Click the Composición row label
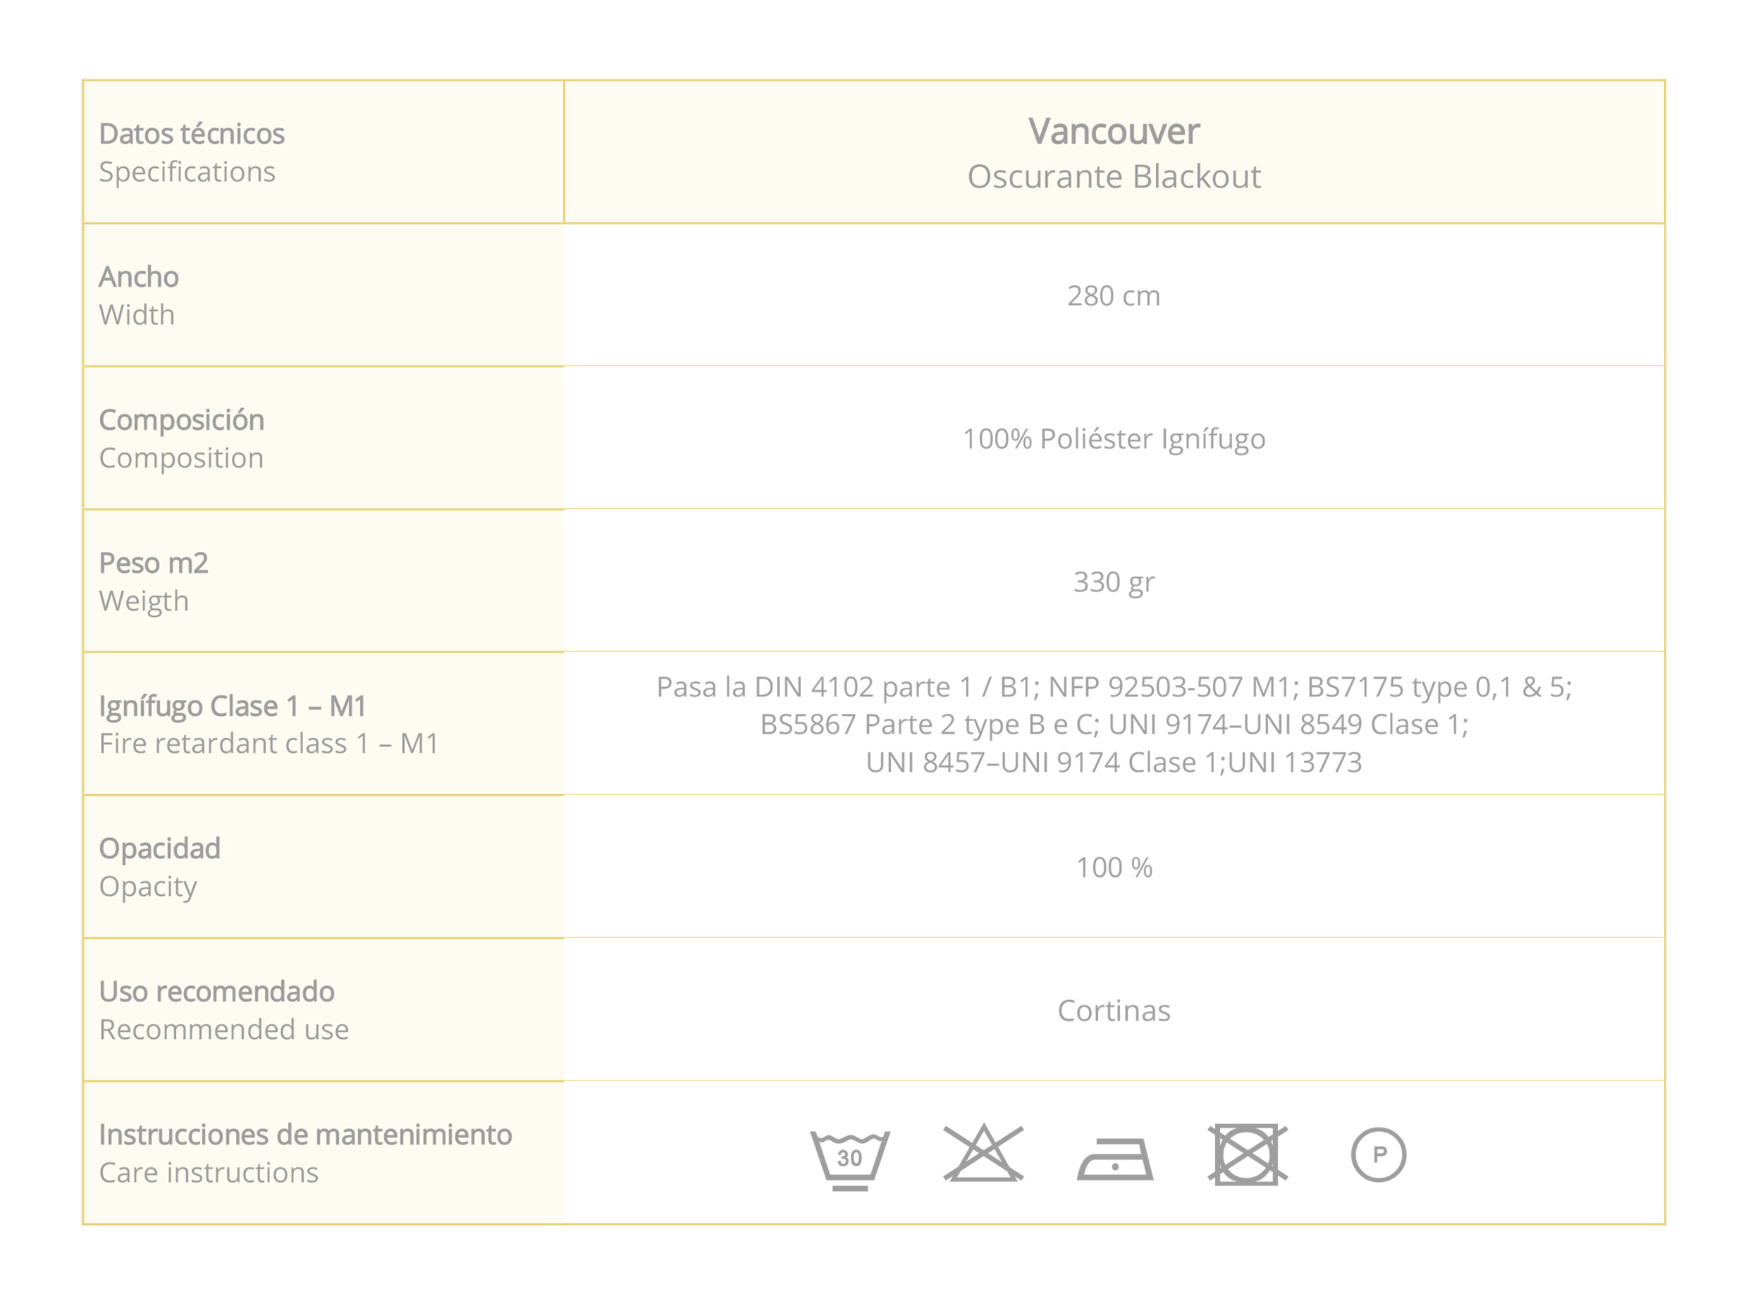This screenshot has height=1301, width=1748. point(181,421)
